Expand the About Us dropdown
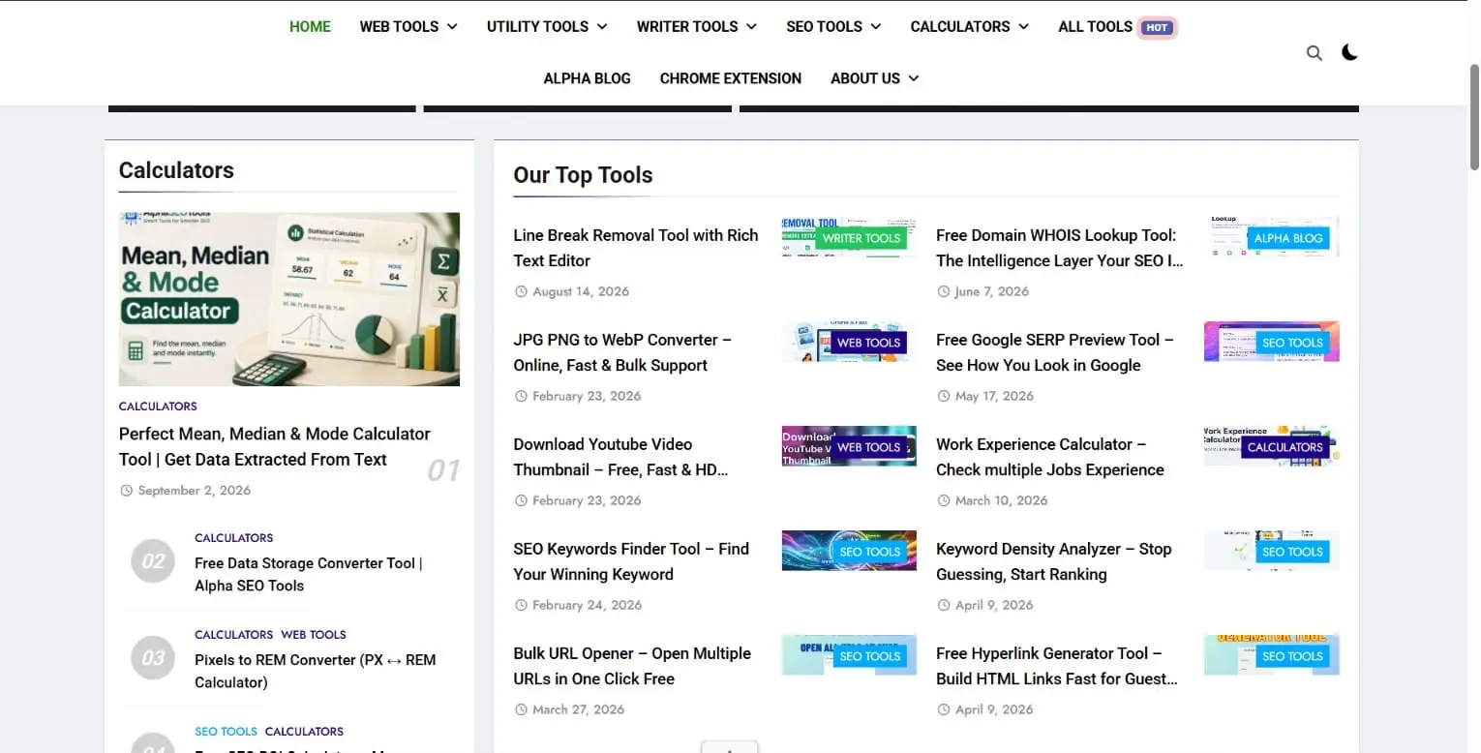Viewport: 1481px width, 753px height. [875, 78]
